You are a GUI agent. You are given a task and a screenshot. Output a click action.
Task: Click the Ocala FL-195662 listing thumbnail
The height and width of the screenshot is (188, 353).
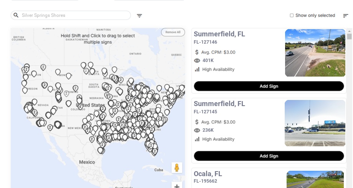[x=315, y=180]
